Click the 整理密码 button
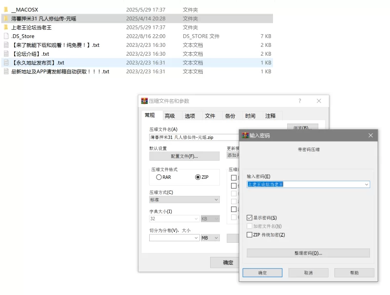The width and height of the screenshot is (390, 295). point(308,253)
